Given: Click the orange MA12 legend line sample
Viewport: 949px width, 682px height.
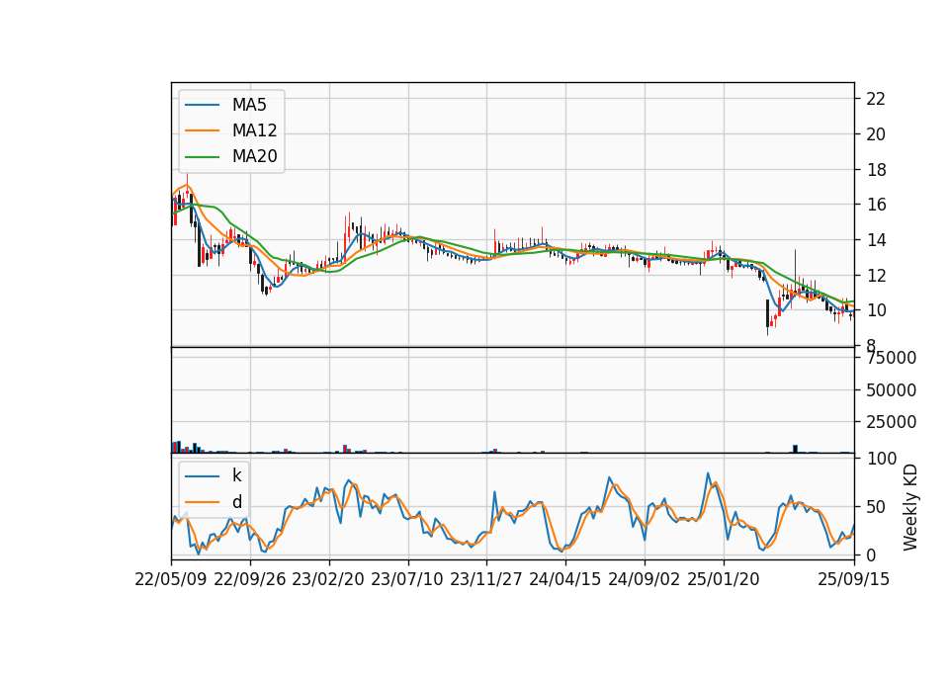Looking at the screenshot, I should (202, 130).
